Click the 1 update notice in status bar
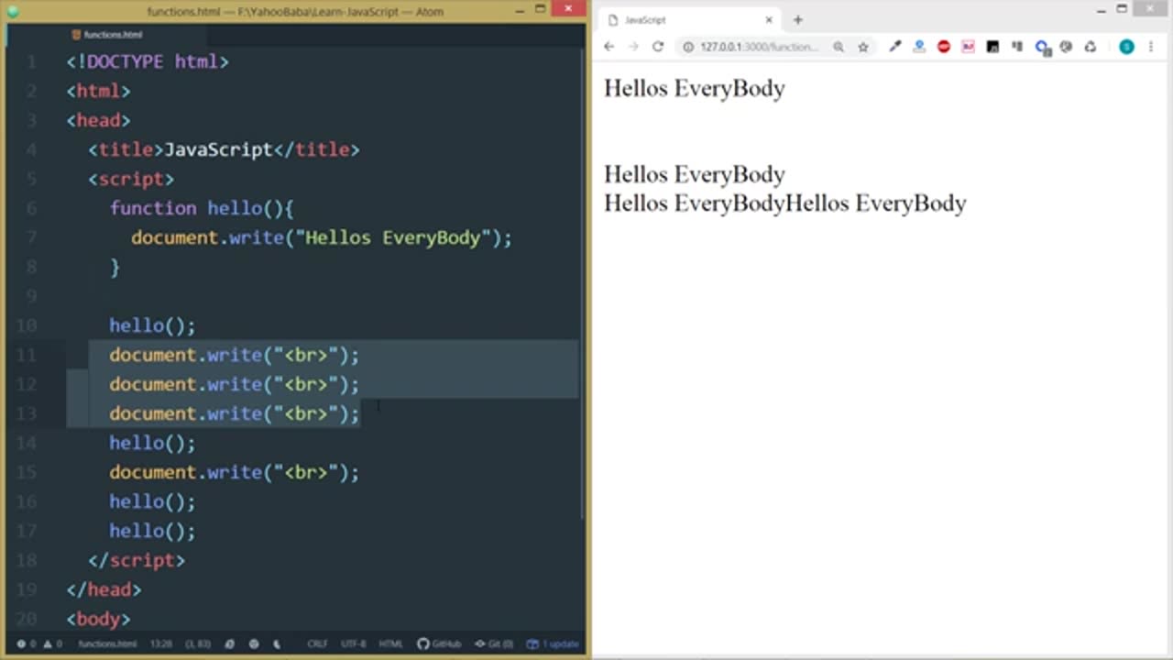The width and height of the screenshot is (1173, 660). tap(553, 643)
